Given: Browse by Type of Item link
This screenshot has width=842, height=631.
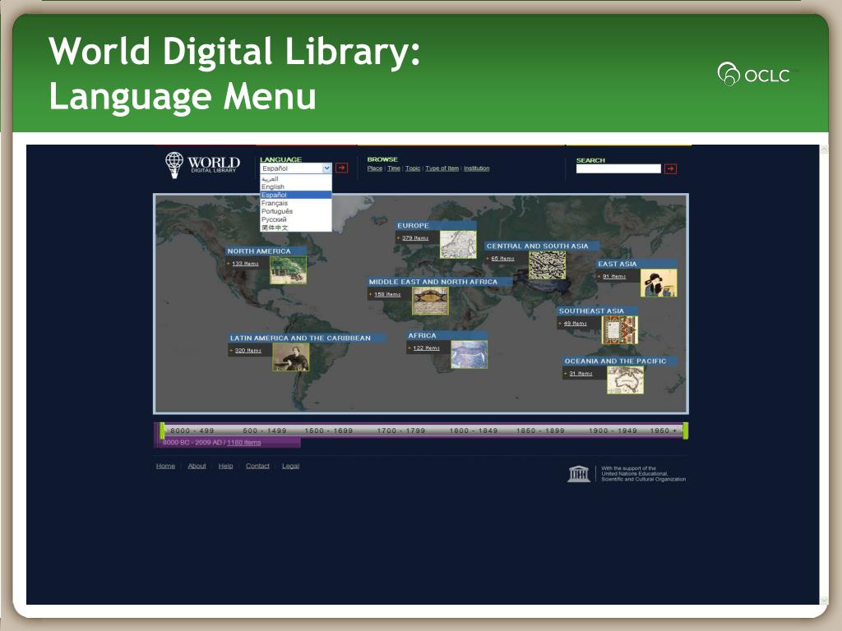Looking at the screenshot, I should click(442, 168).
